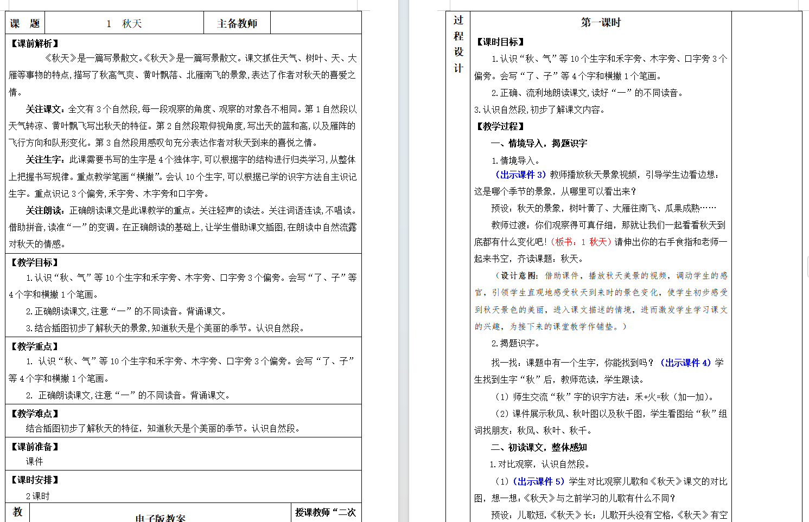This screenshot has height=522, width=809.
Task: Click the "【教学目标】" heading
Action: [35, 262]
